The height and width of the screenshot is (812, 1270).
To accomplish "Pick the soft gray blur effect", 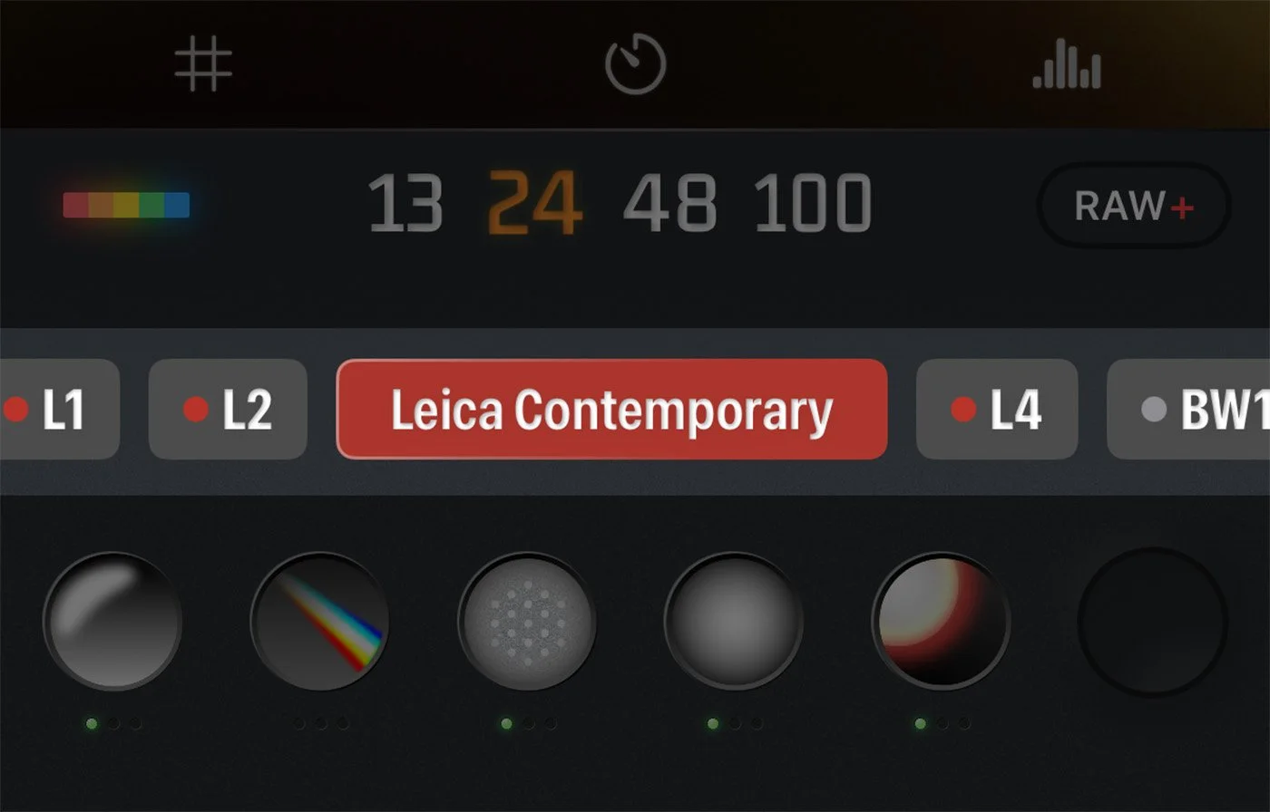I will (x=733, y=622).
